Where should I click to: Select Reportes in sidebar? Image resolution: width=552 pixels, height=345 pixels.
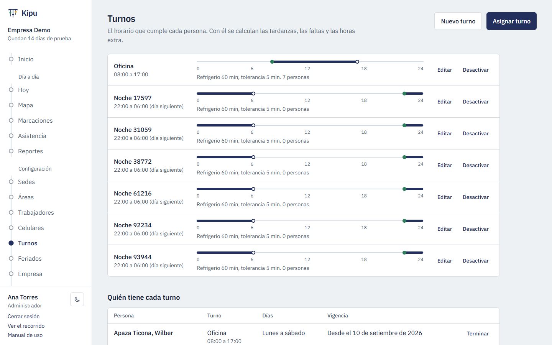click(x=30, y=151)
